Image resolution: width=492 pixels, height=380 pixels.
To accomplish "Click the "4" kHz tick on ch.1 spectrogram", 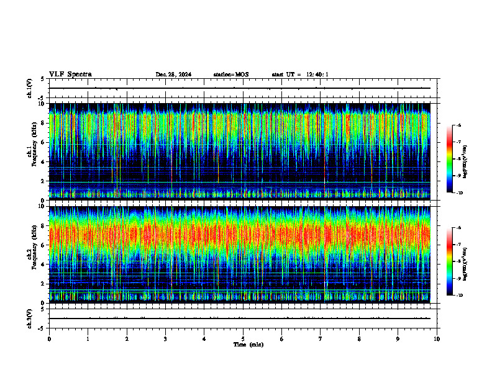I will [43, 162].
